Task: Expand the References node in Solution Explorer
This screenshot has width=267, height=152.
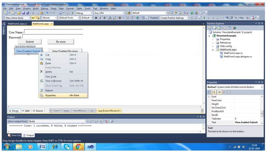Action: click(x=213, y=43)
